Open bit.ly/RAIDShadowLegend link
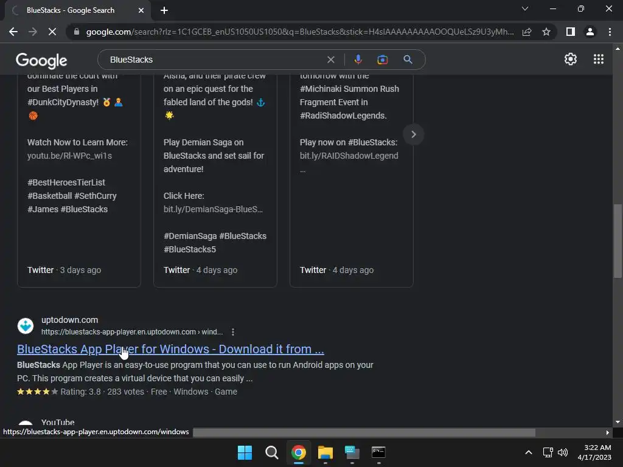Screen dimensions: 623x467 click(349, 156)
